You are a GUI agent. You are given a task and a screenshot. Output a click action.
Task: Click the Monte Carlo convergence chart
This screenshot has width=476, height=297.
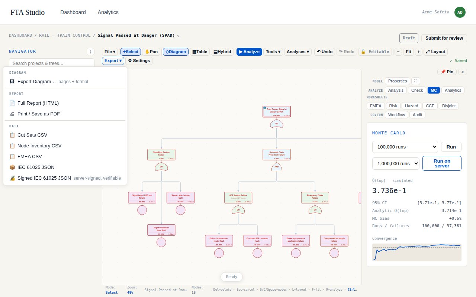[417, 252]
